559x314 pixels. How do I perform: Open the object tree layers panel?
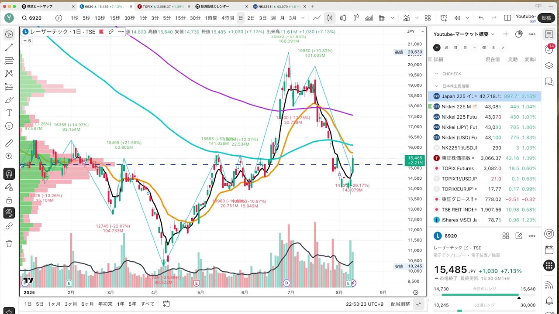pos(549,65)
